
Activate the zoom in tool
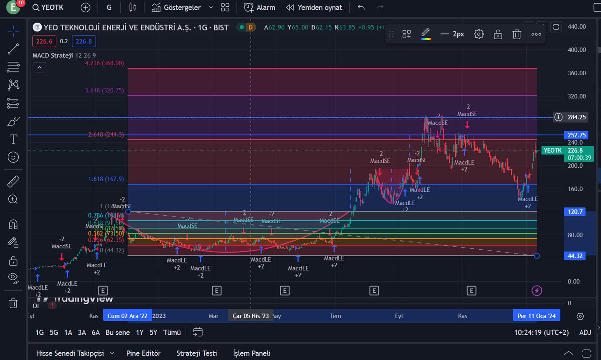[x=13, y=199]
